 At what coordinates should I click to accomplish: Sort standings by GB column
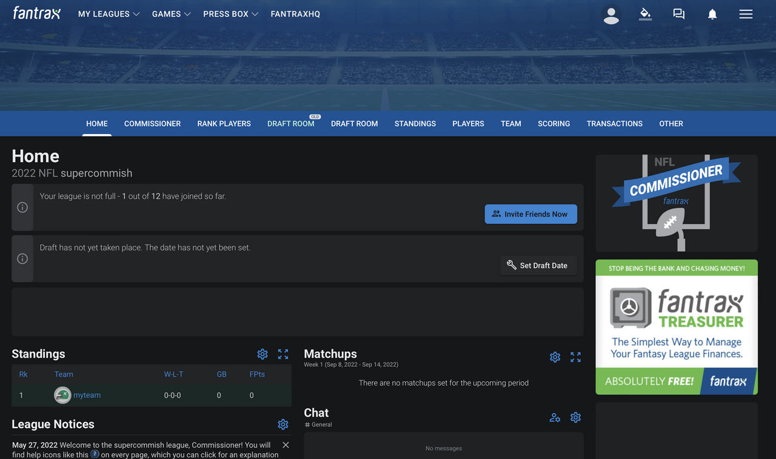pos(222,374)
